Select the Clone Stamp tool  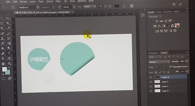2,38
